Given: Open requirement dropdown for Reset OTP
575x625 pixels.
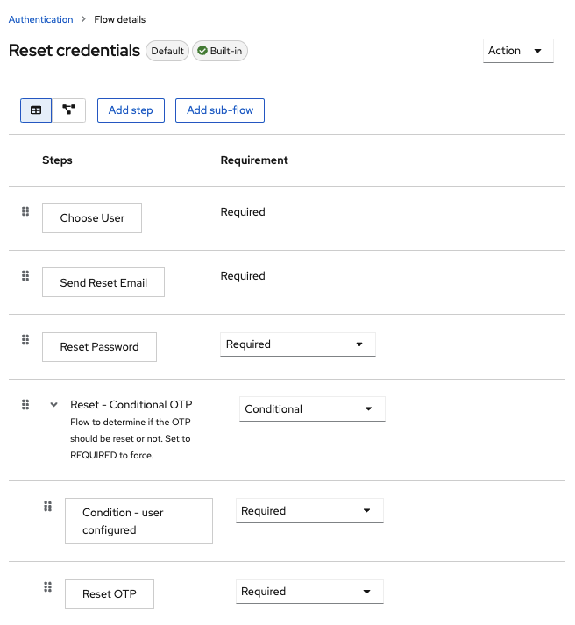Looking at the screenshot, I should point(309,592).
